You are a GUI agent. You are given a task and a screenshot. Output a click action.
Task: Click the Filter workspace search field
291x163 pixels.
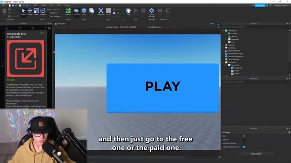255,27
